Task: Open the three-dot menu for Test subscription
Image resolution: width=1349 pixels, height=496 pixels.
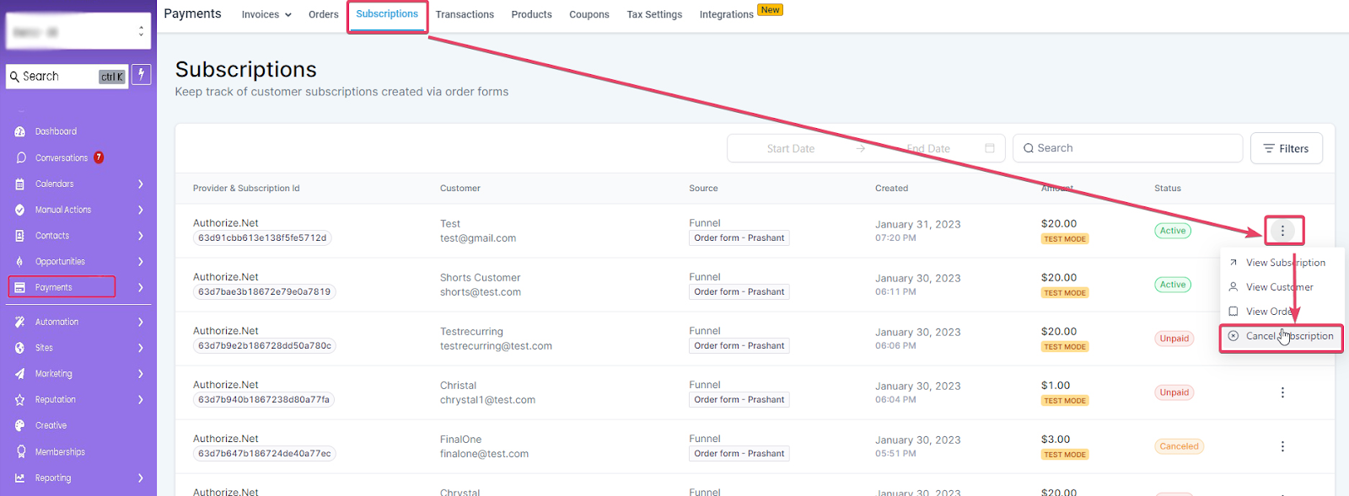Action: pos(1282,231)
